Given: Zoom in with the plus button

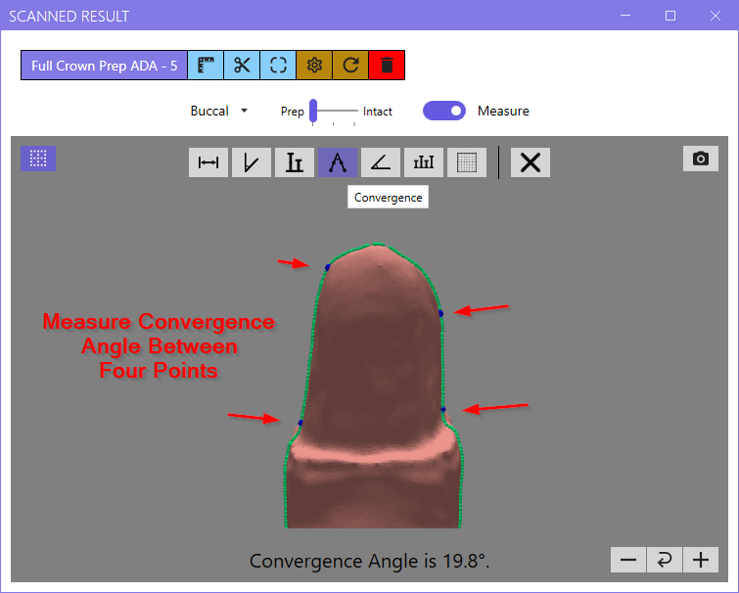Looking at the screenshot, I should tap(701, 560).
